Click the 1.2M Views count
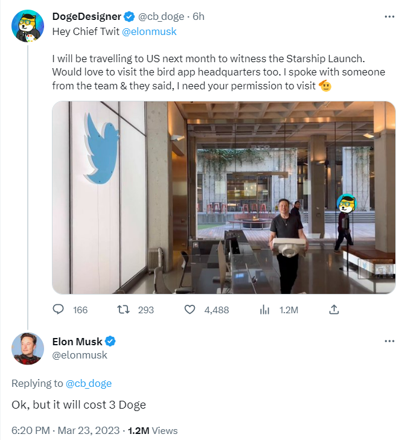The image size is (405, 440). tap(153, 430)
